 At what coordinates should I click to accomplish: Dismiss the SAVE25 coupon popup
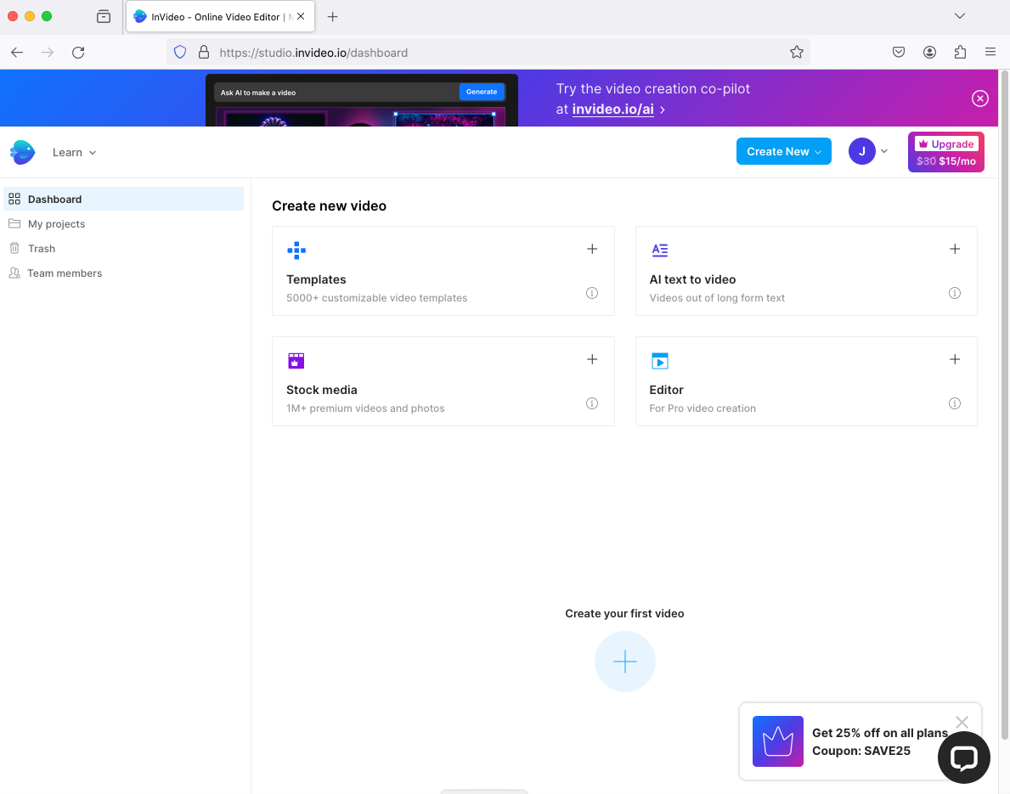point(962,722)
